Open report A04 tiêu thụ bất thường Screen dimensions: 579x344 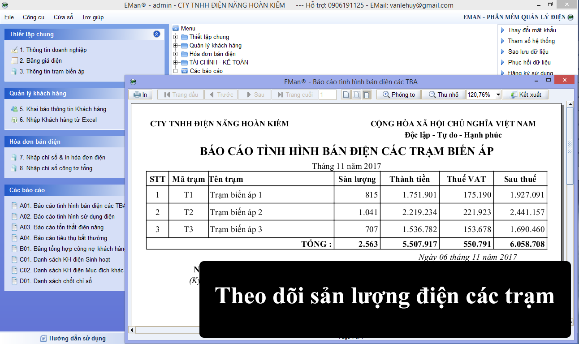pyautogui.click(x=63, y=238)
